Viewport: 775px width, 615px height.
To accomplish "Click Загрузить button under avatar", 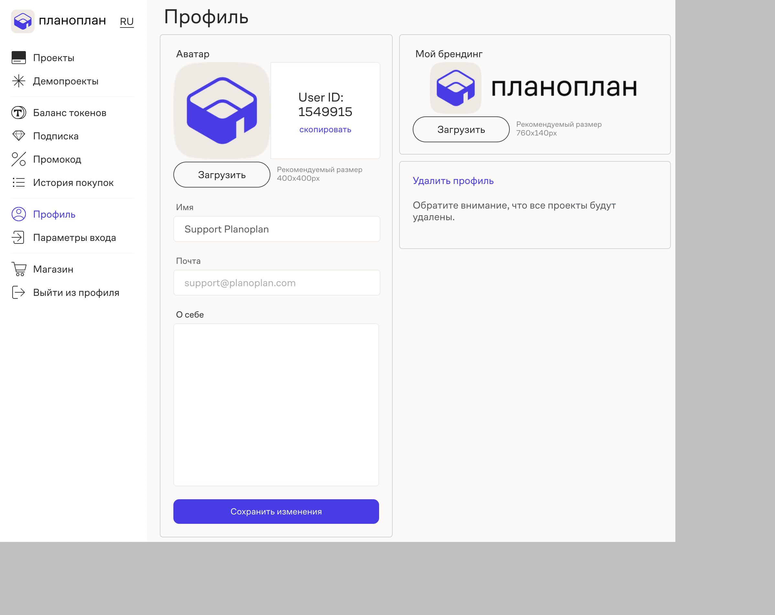I will pyautogui.click(x=222, y=175).
